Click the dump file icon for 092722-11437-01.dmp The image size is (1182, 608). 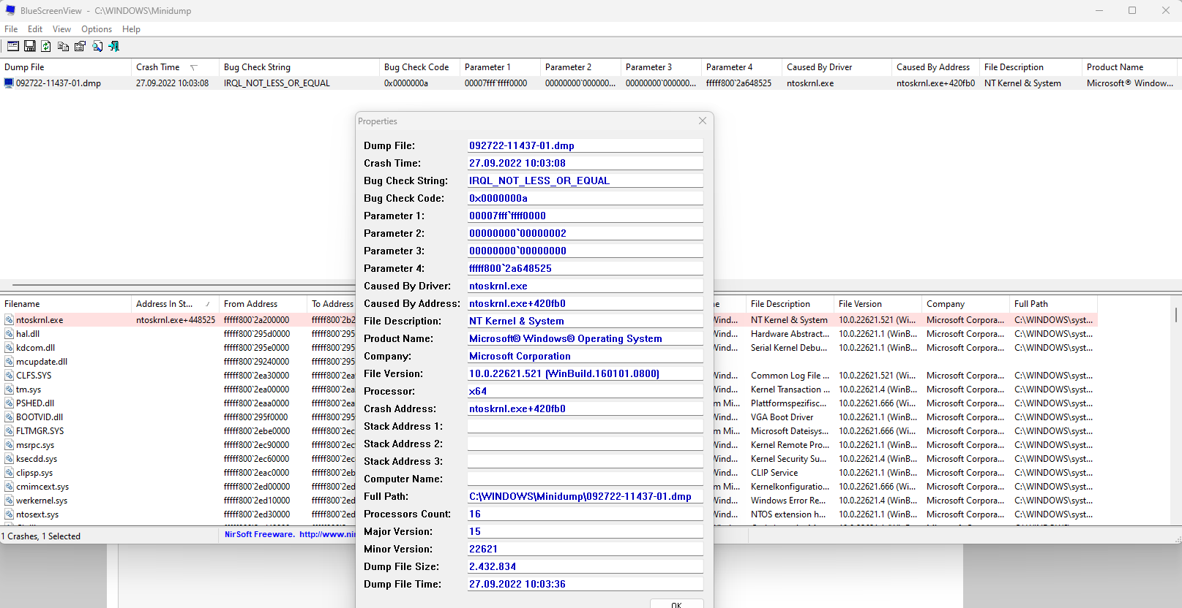click(x=9, y=83)
